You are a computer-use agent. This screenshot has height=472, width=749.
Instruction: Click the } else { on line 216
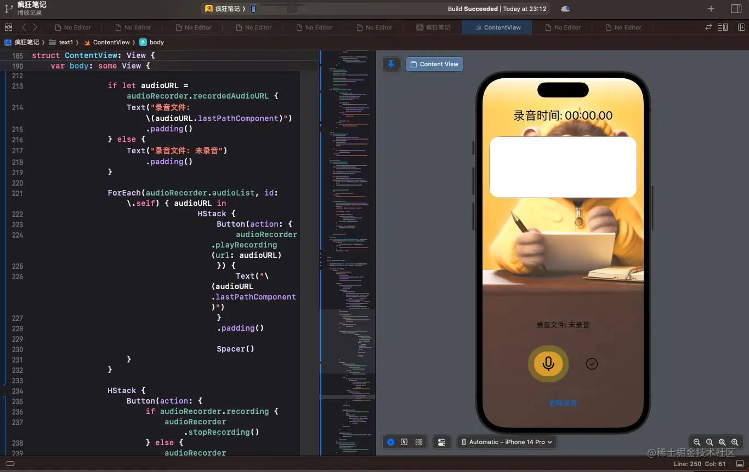pyautogui.click(x=127, y=139)
